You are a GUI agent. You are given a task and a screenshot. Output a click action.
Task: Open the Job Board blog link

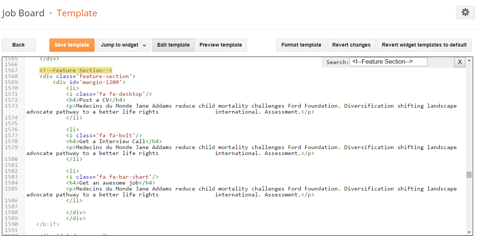(x=23, y=13)
